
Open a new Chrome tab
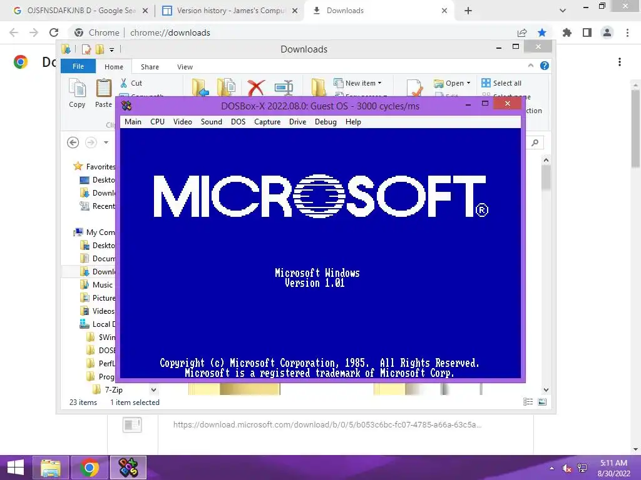coord(468,11)
